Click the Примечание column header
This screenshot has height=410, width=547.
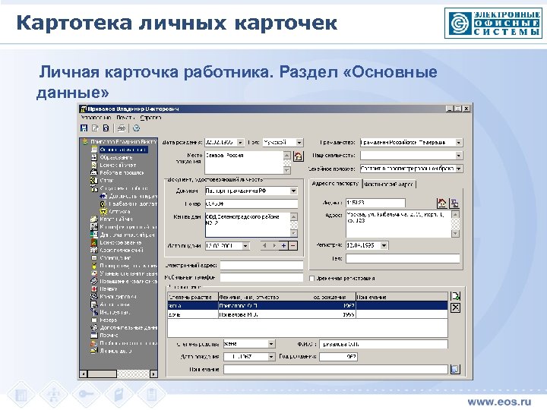402,297
